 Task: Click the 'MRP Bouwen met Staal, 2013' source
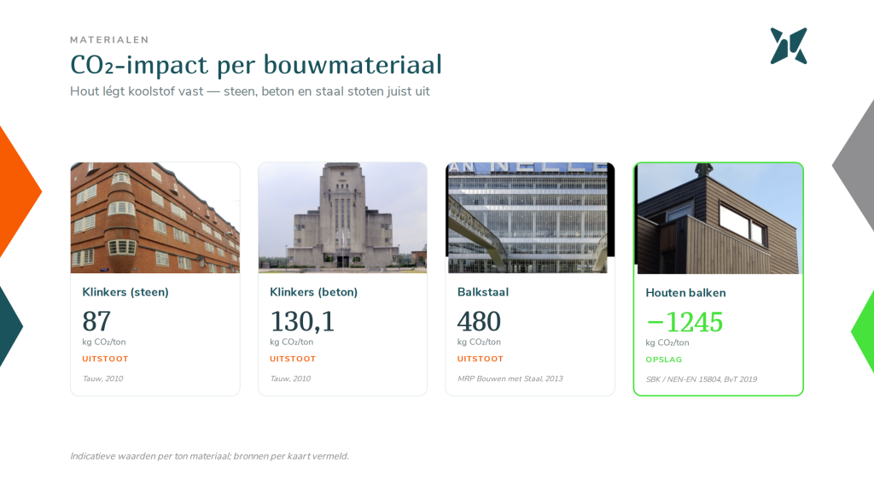[510, 378]
